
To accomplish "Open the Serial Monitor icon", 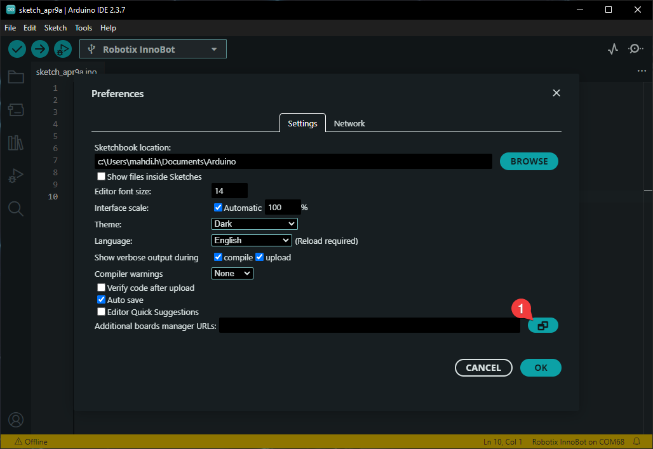I will [635, 49].
